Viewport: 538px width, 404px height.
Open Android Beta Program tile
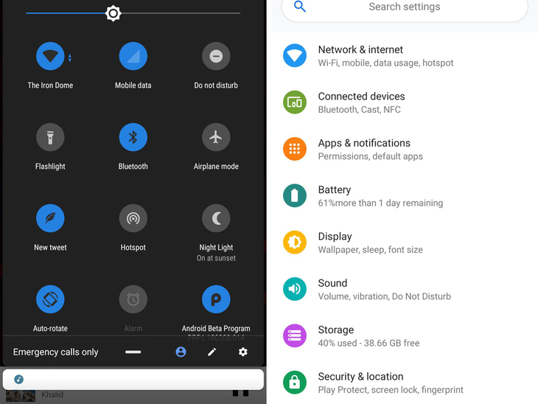pos(216,299)
